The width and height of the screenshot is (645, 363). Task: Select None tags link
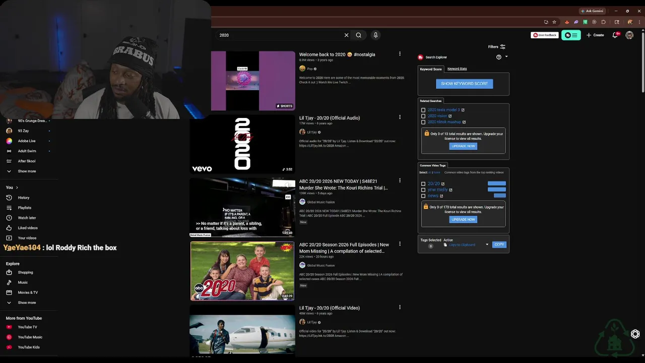coord(437,172)
